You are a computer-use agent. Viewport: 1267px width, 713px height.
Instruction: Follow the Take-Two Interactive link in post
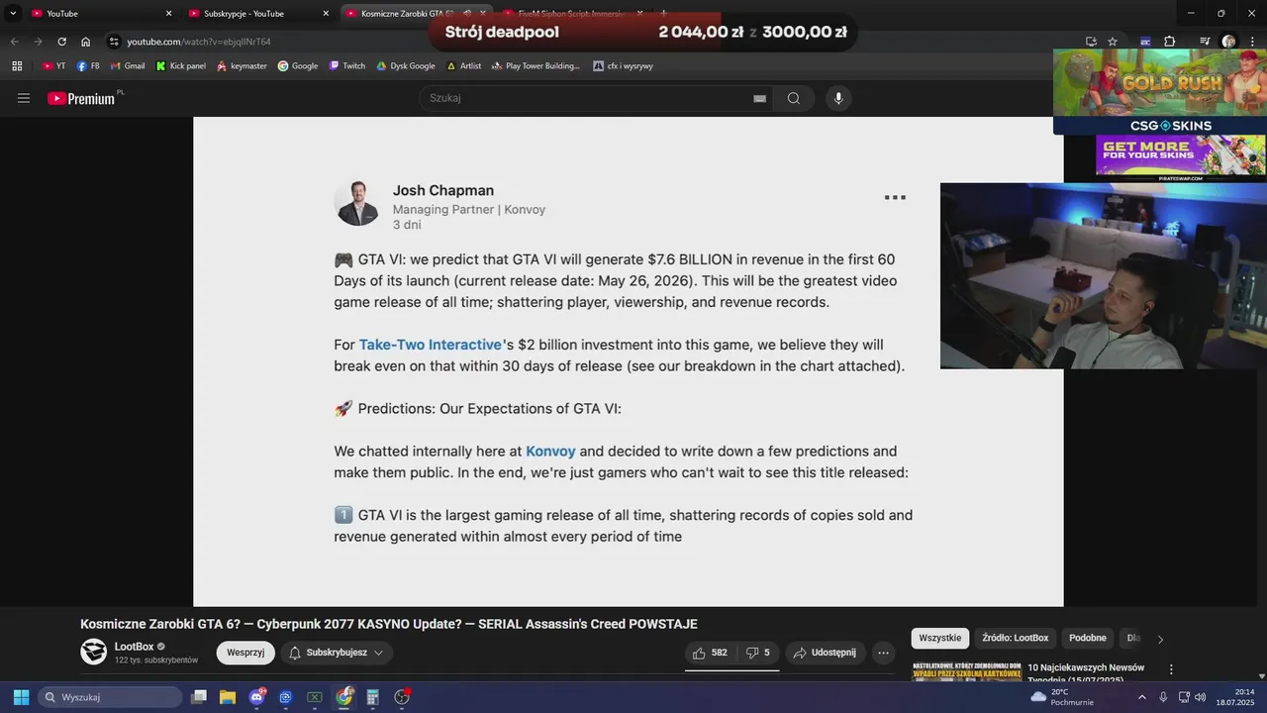(431, 345)
